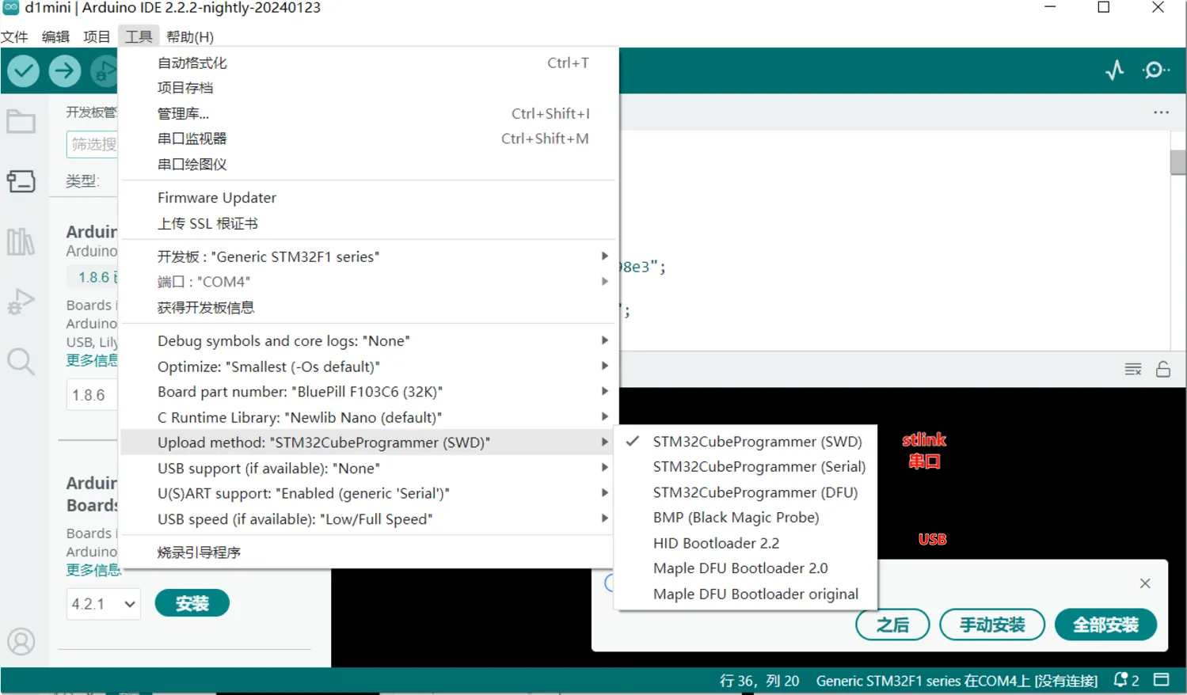Click the Upload arrow toolbar button

65,71
